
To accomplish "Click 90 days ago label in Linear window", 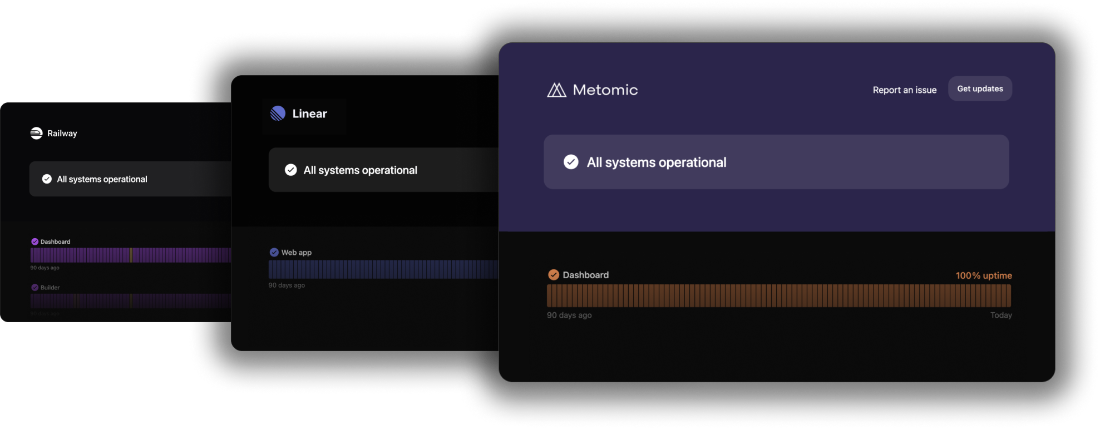I will [287, 285].
